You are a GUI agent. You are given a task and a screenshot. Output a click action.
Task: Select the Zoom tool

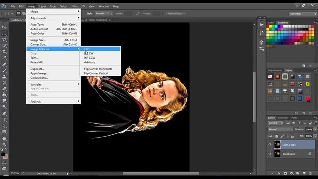pos(4,145)
